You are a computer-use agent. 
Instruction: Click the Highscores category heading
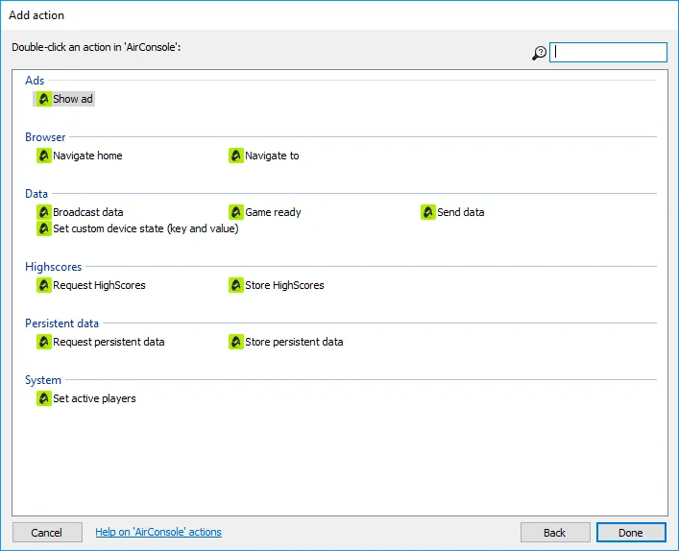click(53, 267)
